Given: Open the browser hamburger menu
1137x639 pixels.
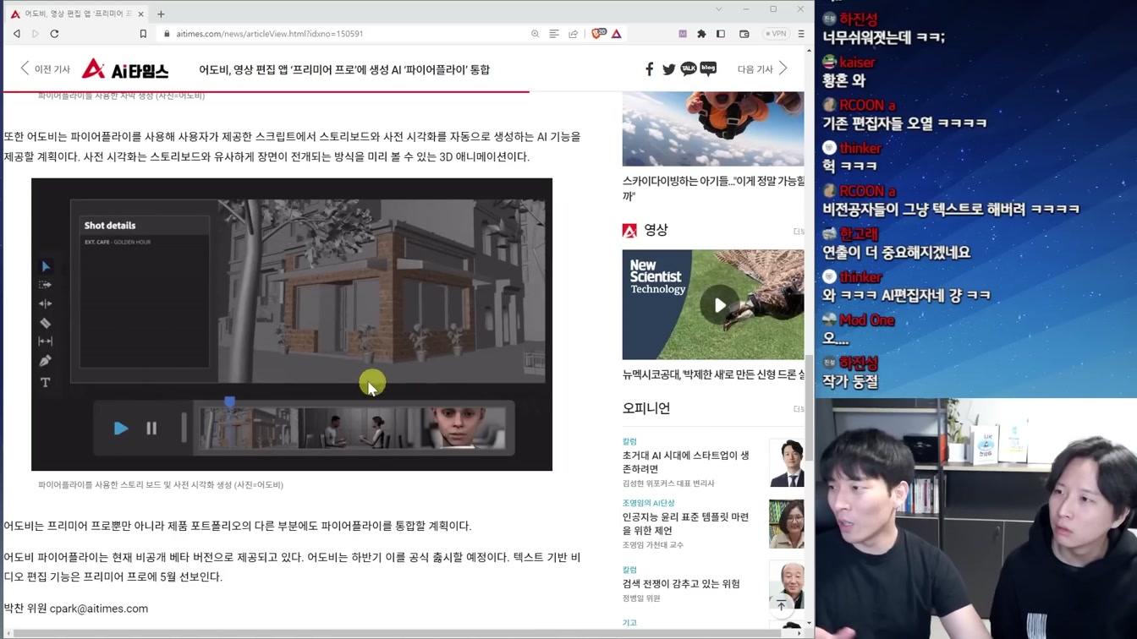Looking at the screenshot, I should point(801,34).
